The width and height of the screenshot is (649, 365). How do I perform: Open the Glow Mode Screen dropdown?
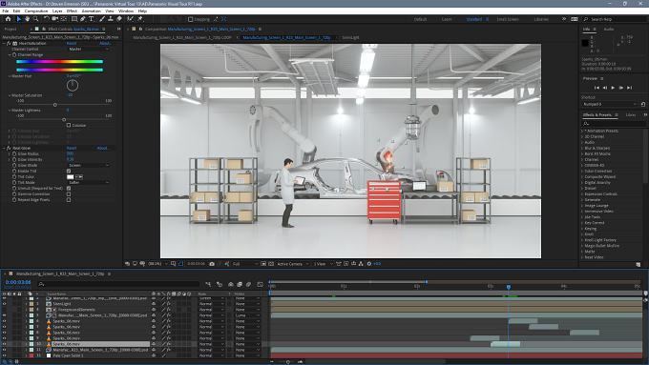click(x=89, y=165)
